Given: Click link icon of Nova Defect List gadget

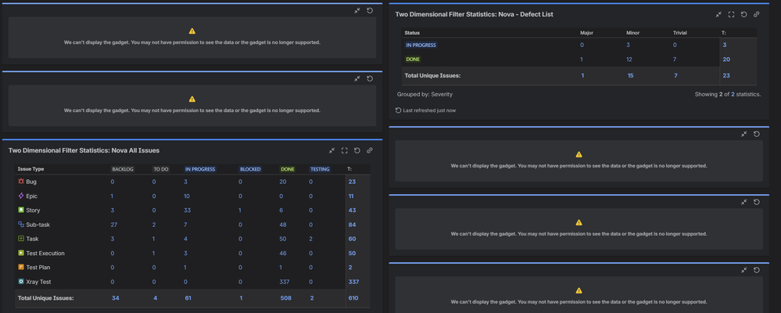Looking at the screenshot, I should coord(756,14).
